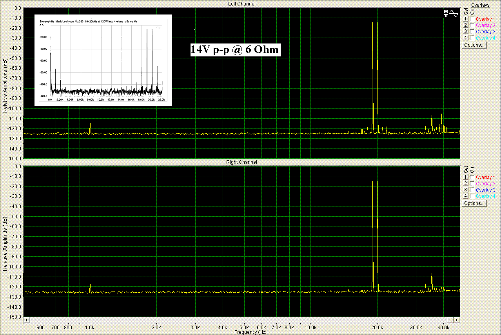Click the Overlays heading label
Screen dimensions: 501x335
(480, 5)
